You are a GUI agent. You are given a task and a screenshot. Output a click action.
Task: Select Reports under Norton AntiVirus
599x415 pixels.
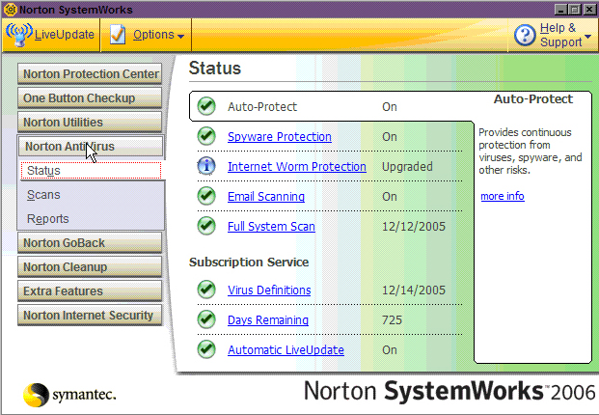(48, 219)
